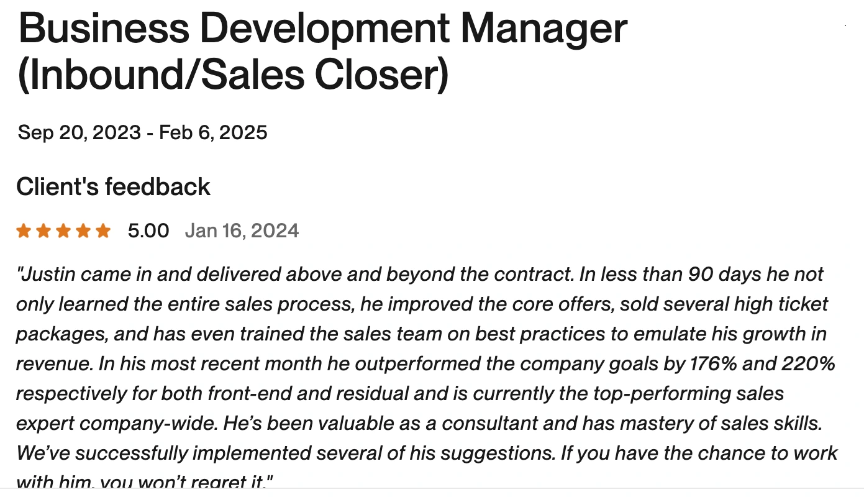Click the Client's feedback heading
This screenshot has height=497, width=864.
pyautogui.click(x=114, y=187)
